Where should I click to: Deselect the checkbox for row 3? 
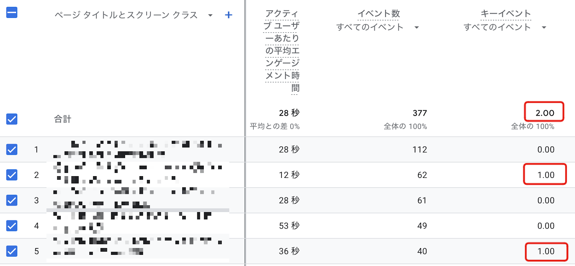coord(12,200)
